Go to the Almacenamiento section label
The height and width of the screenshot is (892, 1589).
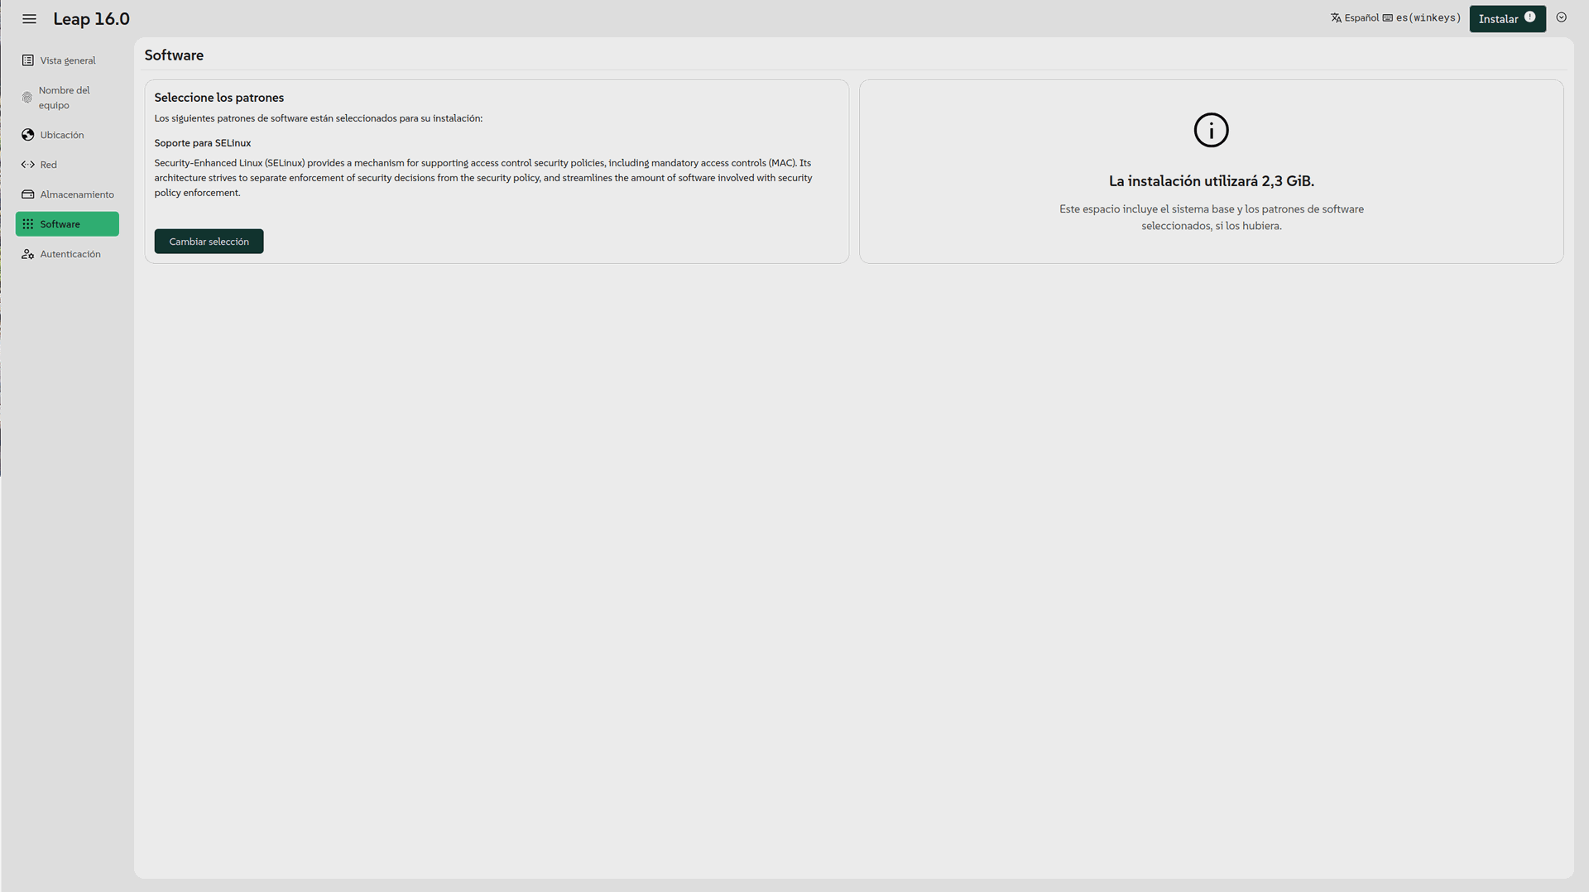[x=77, y=194]
